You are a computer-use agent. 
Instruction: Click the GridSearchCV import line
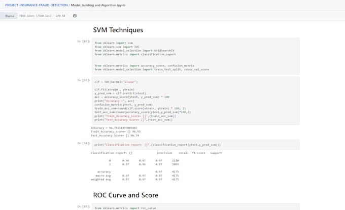[x=134, y=51]
